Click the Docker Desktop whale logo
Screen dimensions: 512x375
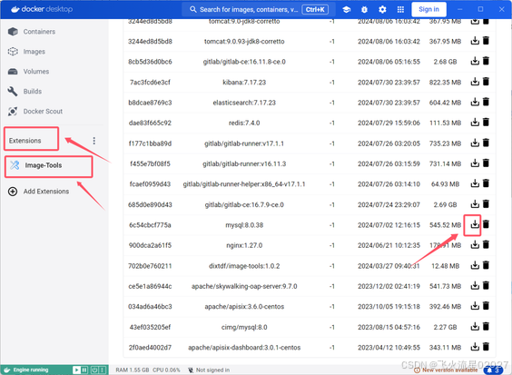tap(15, 9)
